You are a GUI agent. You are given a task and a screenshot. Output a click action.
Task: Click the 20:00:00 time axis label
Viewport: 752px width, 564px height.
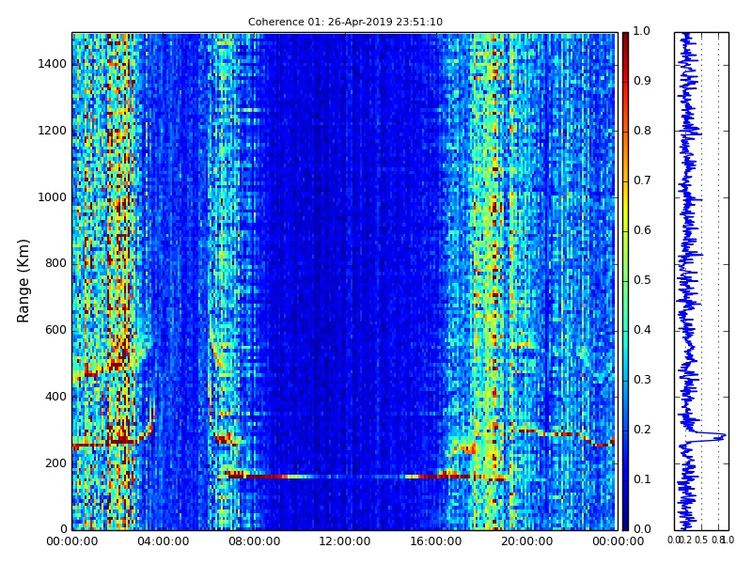[x=527, y=541]
